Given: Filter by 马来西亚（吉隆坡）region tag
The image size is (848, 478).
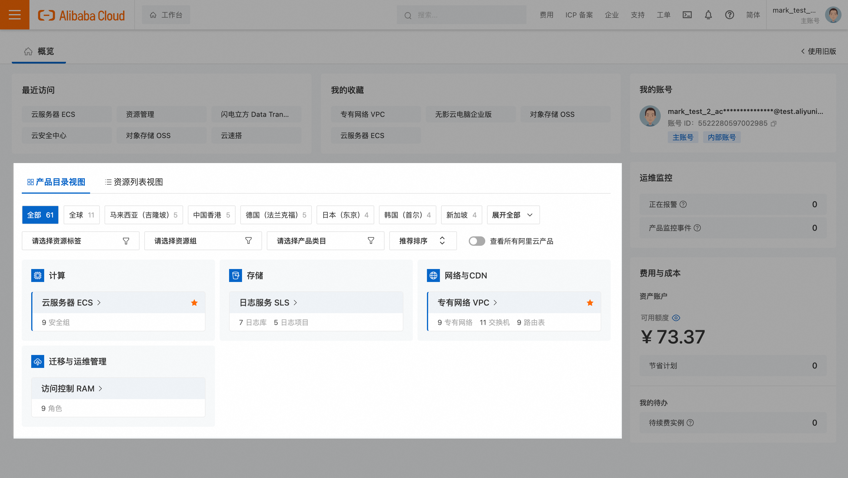Looking at the screenshot, I should pyautogui.click(x=143, y=215).
